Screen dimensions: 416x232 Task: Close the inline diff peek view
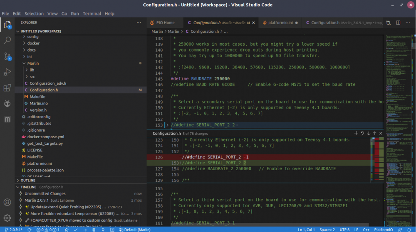pyautogui.click(x=381, y=133)
